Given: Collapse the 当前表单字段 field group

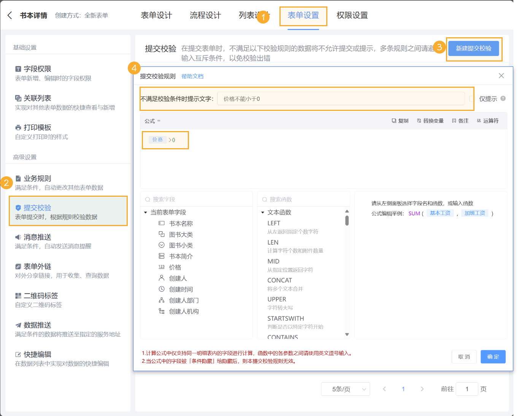Looking at the screenshot, I should (145, 212).
